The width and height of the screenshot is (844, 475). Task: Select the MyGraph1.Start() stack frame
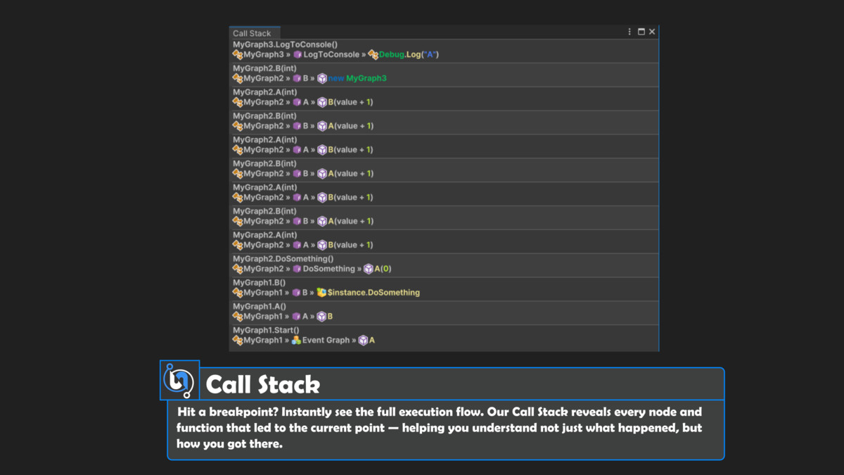tap(266, 330)
